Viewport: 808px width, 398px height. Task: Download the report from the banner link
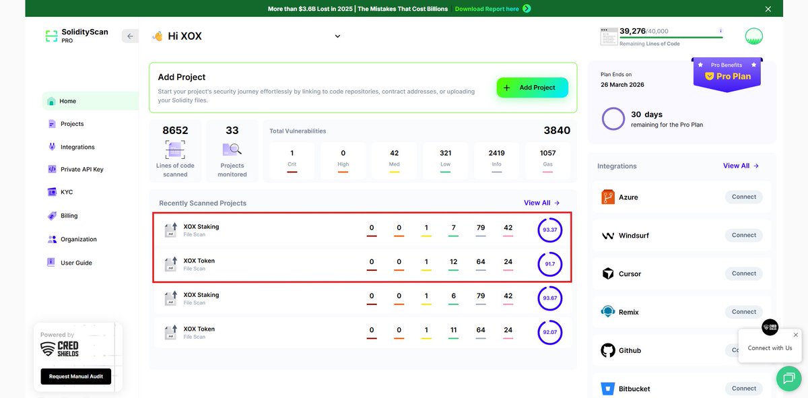pyautogui.click(x=493, y=9)
